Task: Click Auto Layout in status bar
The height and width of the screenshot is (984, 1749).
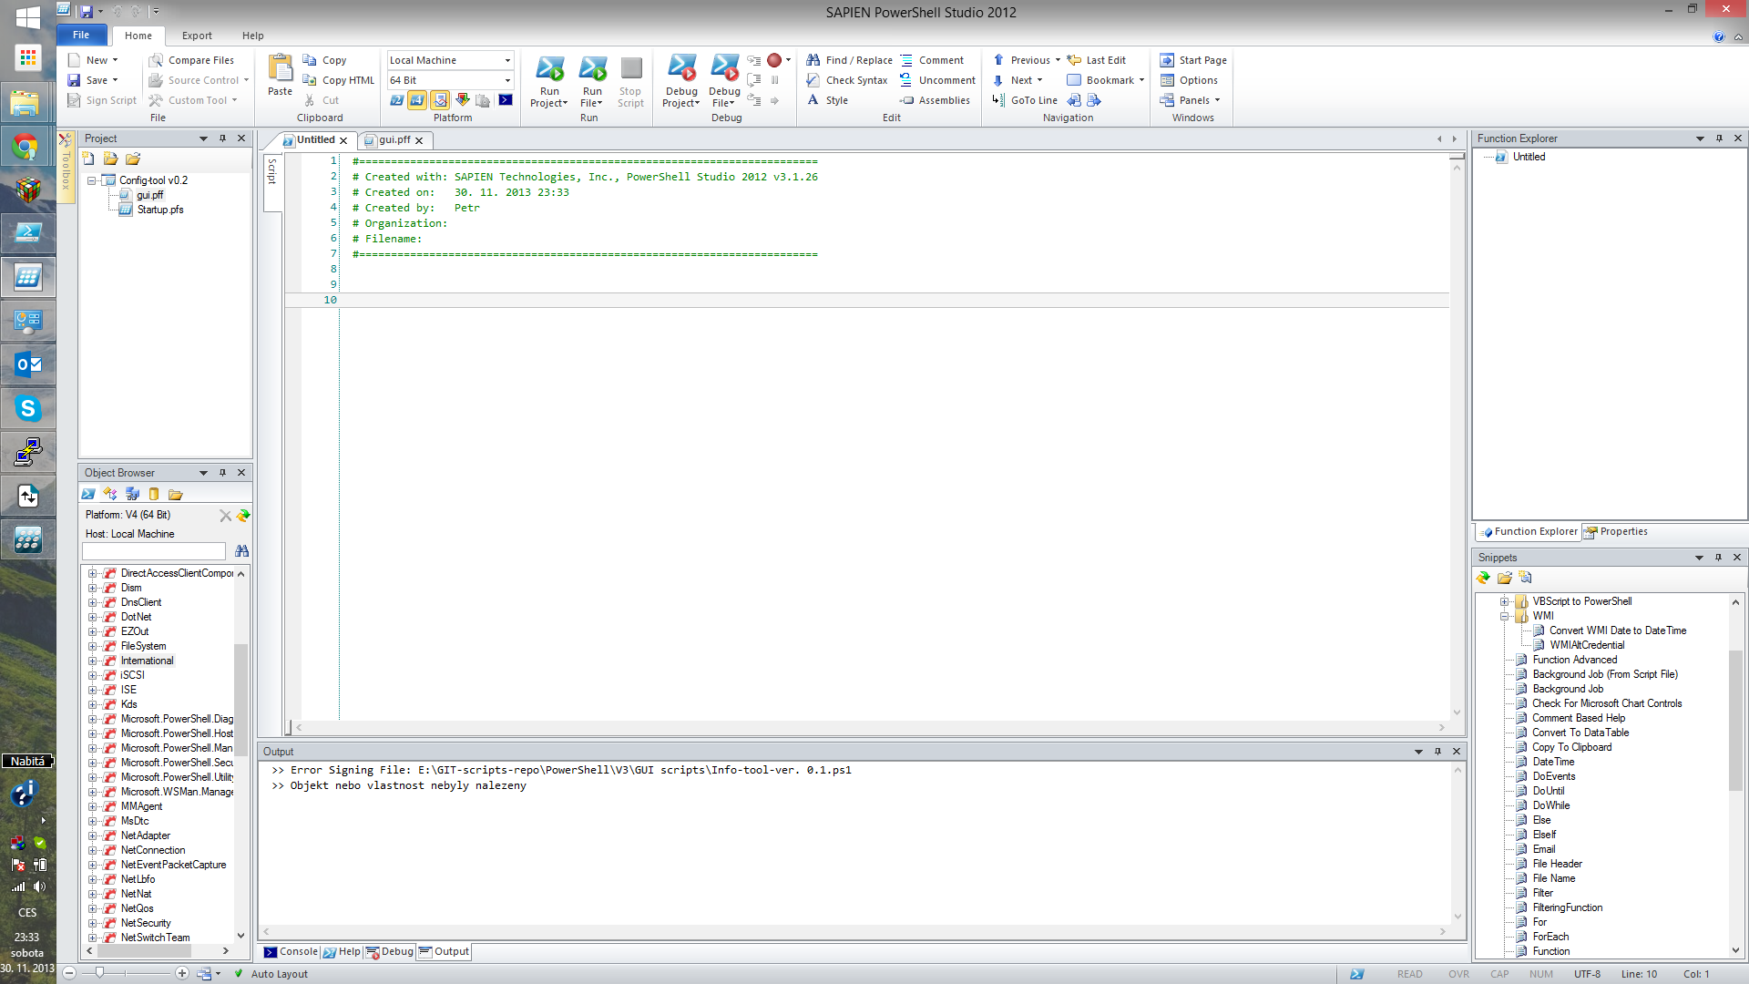Action: point(271,974)
